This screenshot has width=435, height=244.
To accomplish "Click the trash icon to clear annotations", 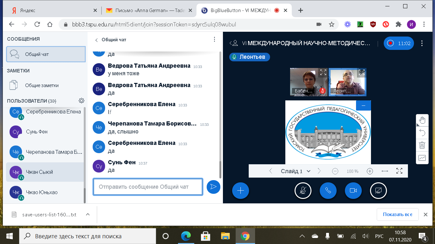I will [x=422, y=145].
